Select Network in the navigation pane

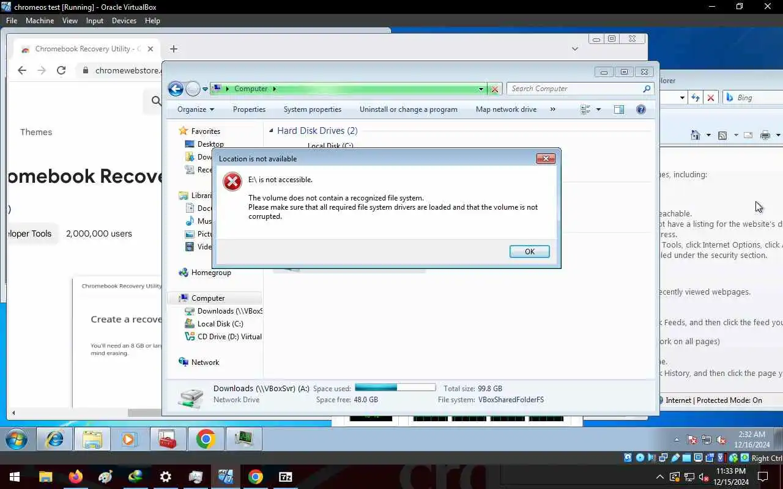tap(199, 362)
